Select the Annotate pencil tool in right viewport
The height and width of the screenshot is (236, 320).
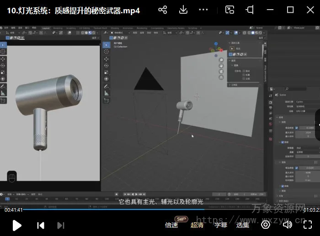tap(106, 86)
